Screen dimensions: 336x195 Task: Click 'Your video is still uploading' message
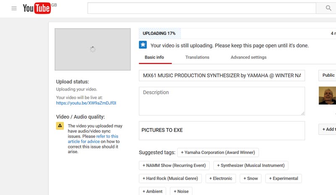pyautogui.click(x=229, y=46)
